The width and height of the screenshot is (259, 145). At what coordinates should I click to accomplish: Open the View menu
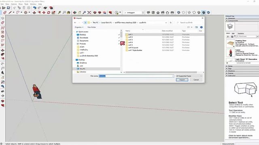(x=7, y=4)
